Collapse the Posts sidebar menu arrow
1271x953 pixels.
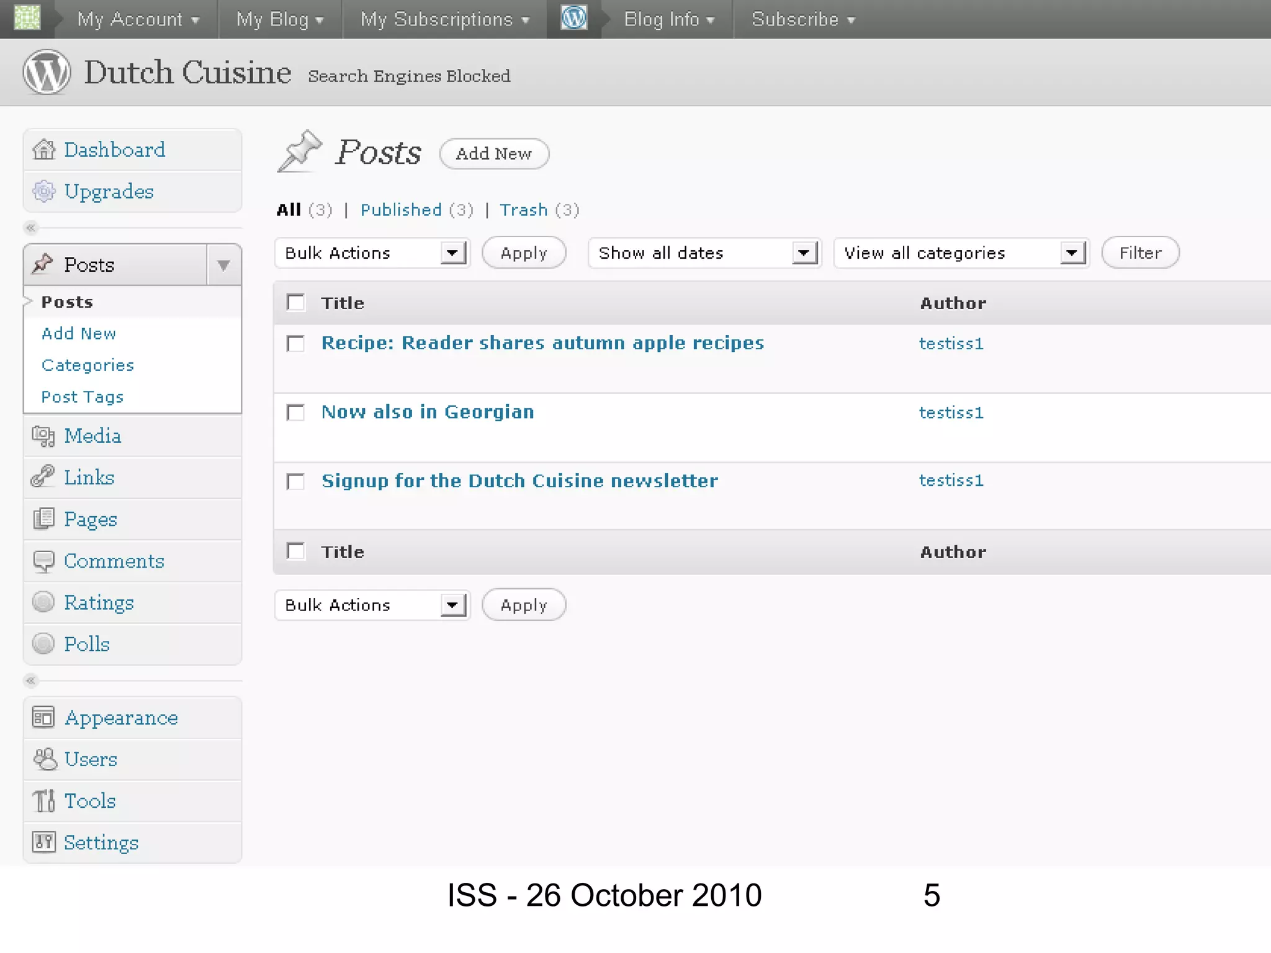tap(223, 265)
